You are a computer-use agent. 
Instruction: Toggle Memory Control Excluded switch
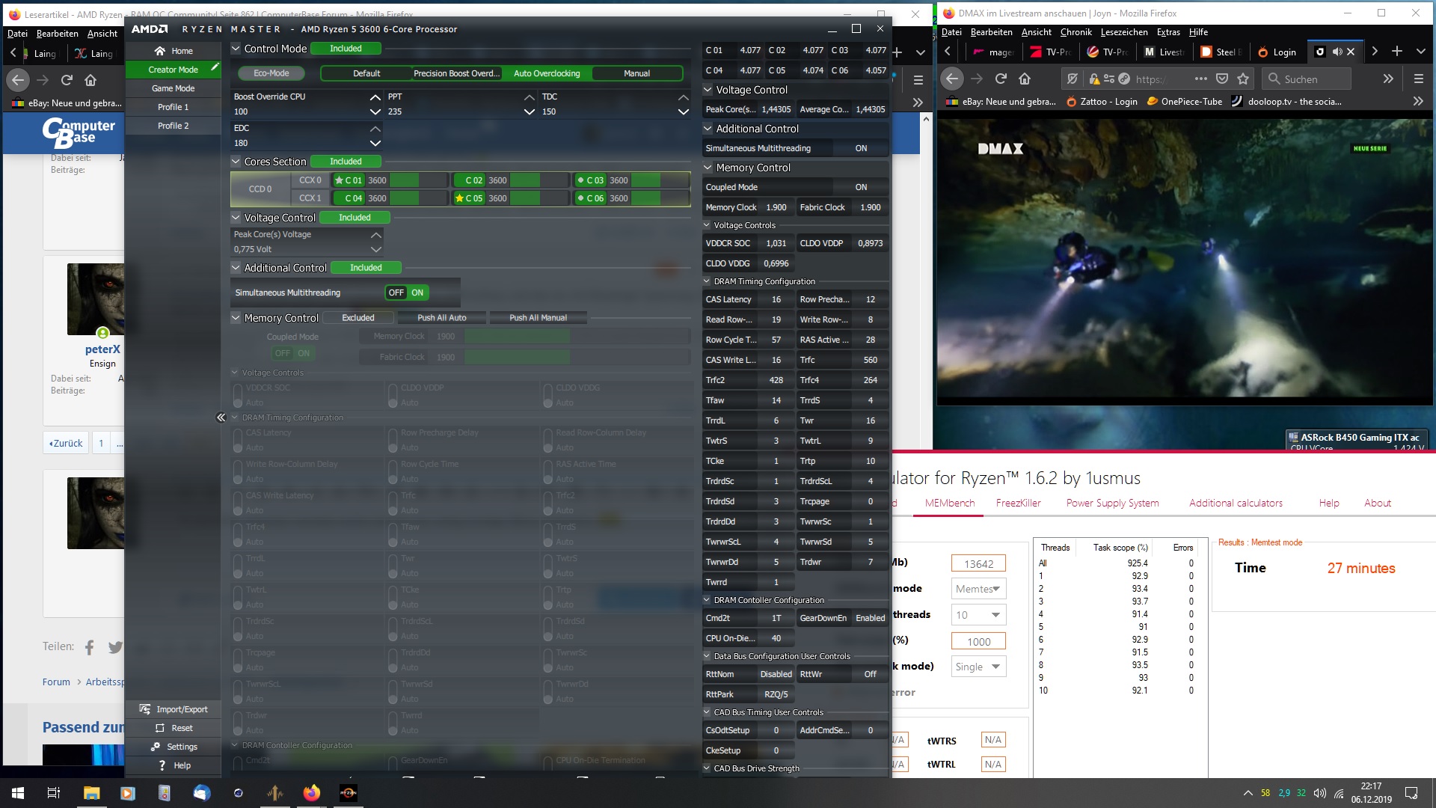click(x=358, y=318)
